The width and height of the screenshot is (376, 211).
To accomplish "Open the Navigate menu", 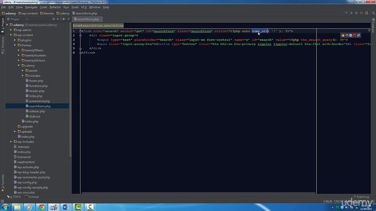I will (31, 7).
